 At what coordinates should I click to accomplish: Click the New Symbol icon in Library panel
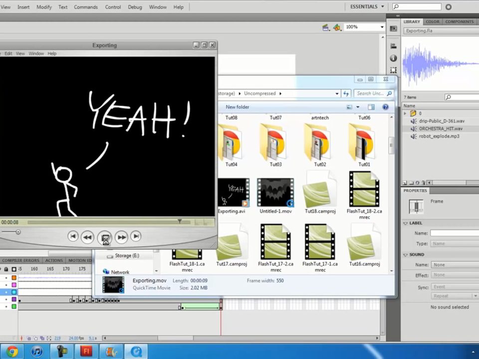tap(405, 183)
